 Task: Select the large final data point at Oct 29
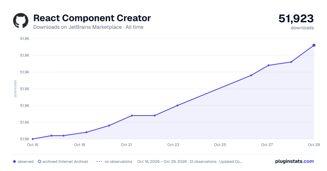pos(314,45)
